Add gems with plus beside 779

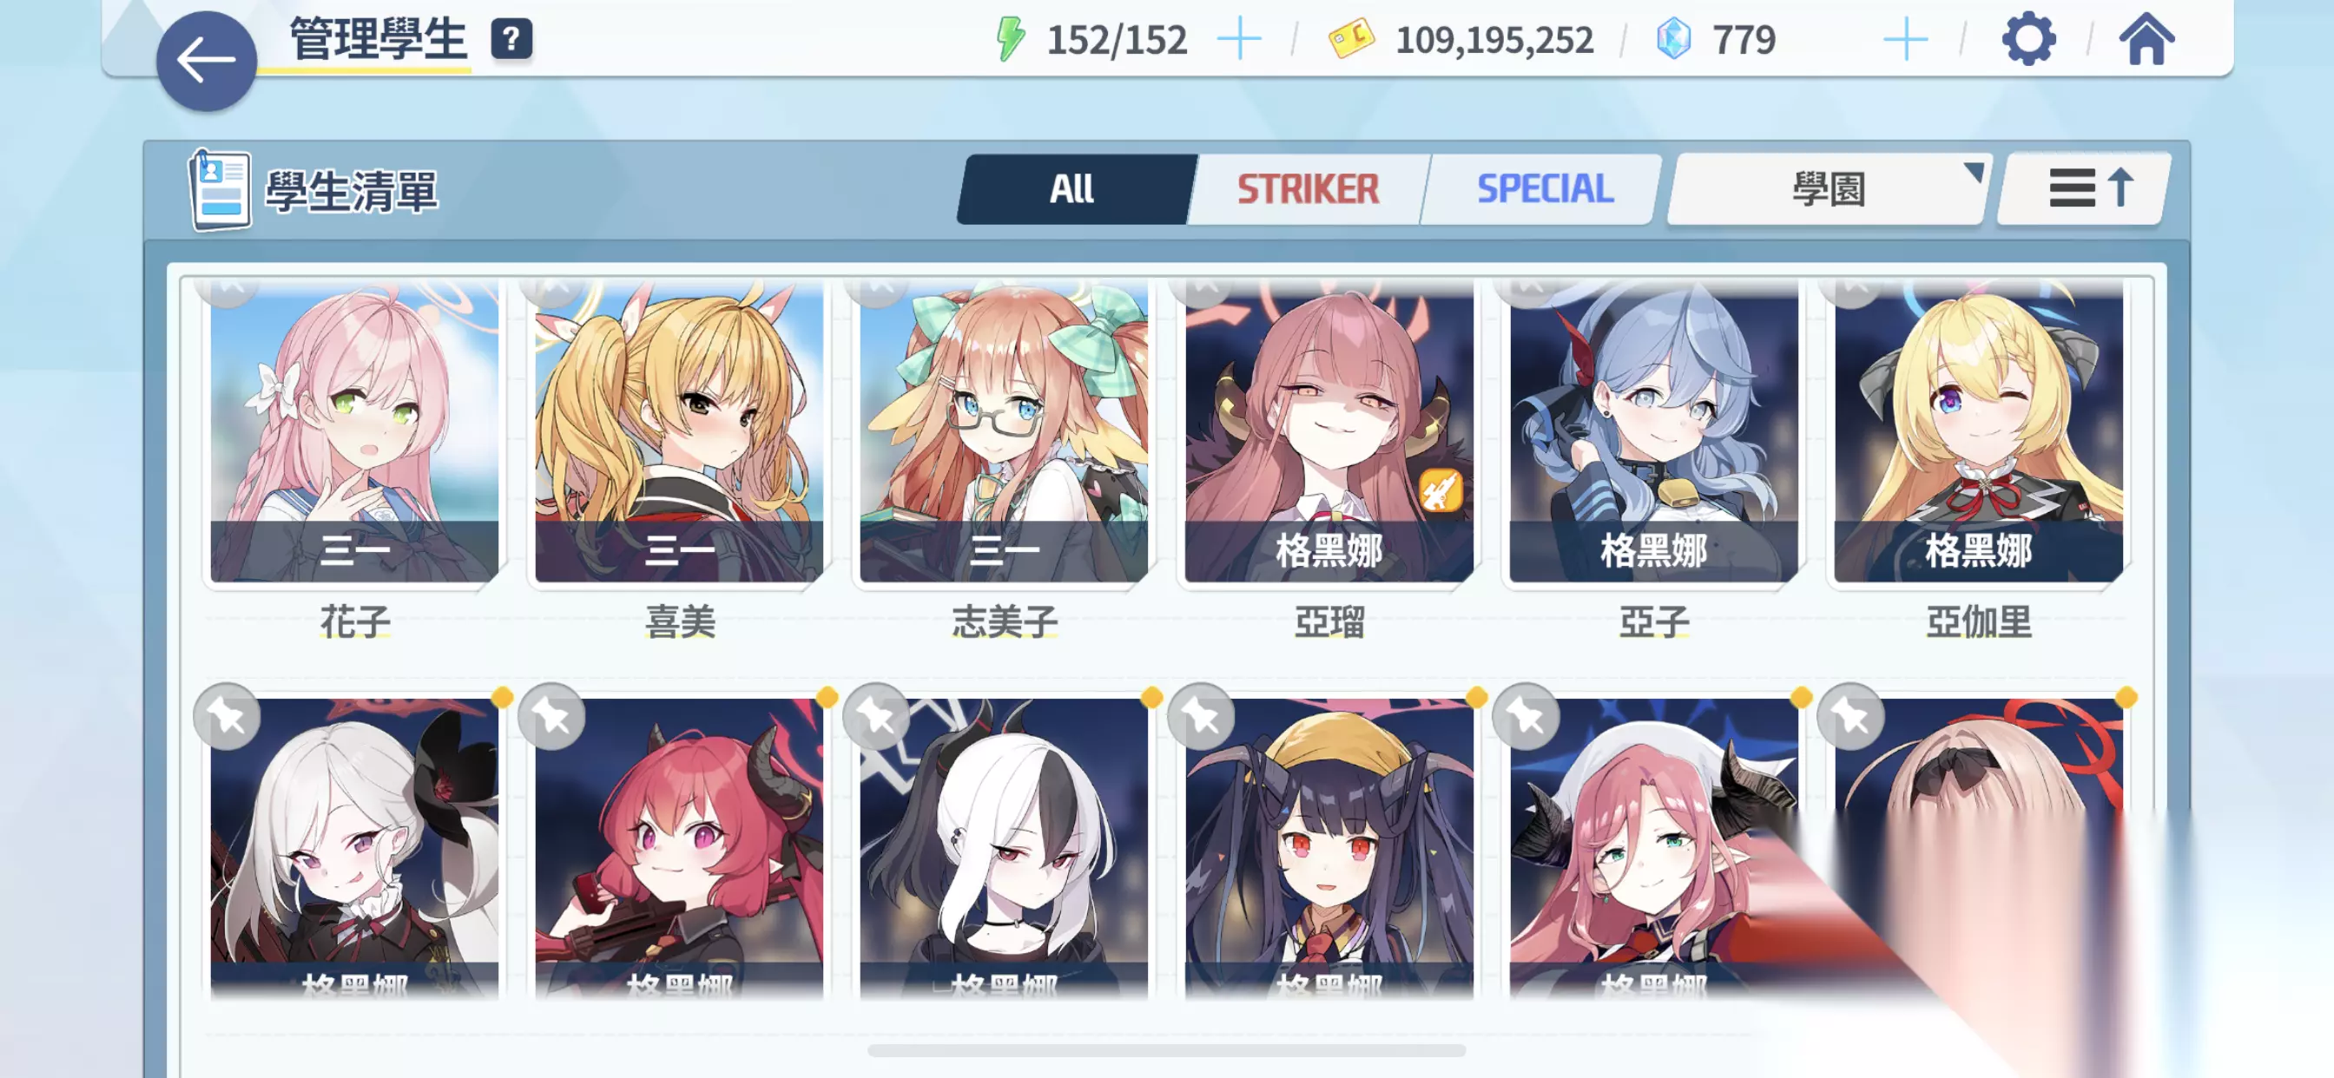coord(1905,40)
